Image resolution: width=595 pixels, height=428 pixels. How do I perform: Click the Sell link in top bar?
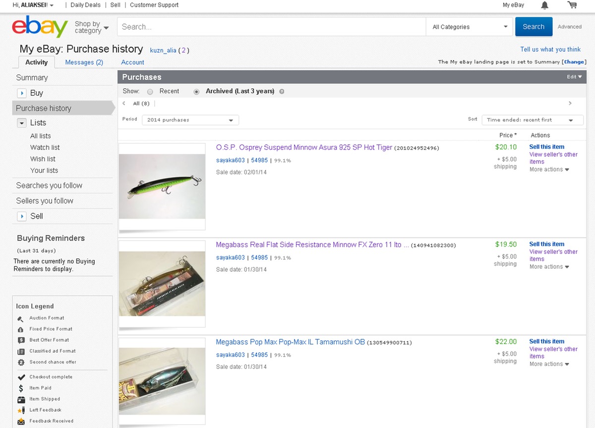click(x=116, y=5)
